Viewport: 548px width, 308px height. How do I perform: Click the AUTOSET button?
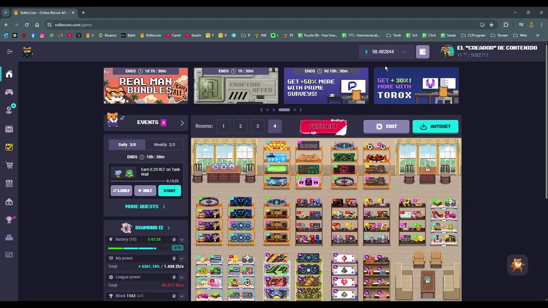[435, 127]
